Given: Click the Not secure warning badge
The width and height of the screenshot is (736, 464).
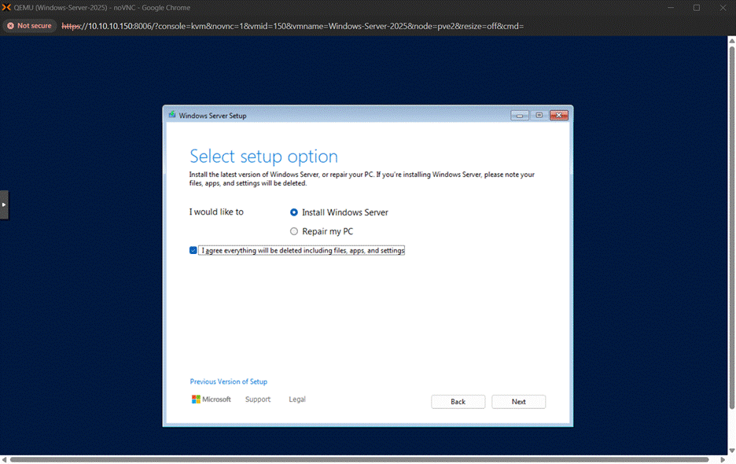Looking at the screenshot, I should (29, 26).
